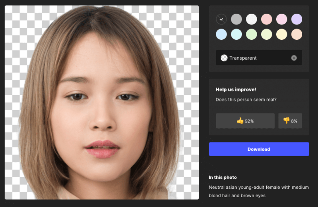Screen dimensions: 318x207
Task: Choose the white background swatch
Action: pos(251,19)
